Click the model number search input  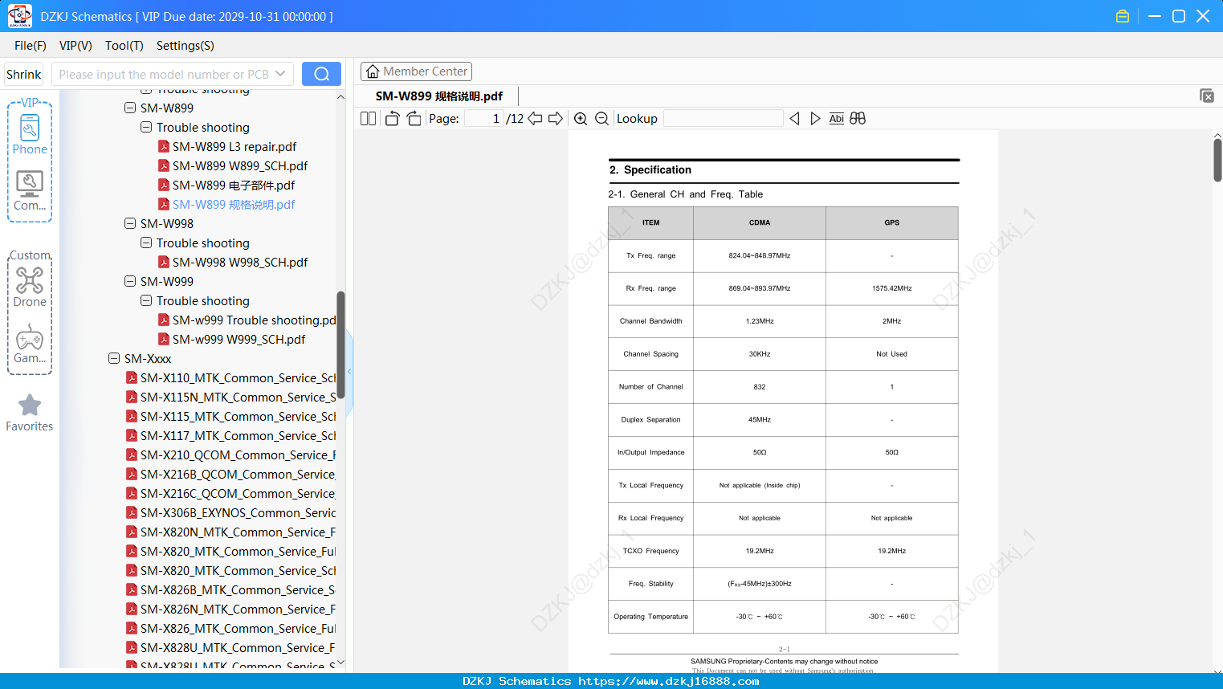(x=164, y=74)
